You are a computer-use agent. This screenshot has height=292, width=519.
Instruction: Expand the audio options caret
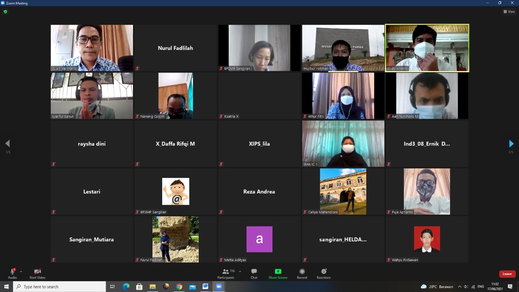point(21,272)
